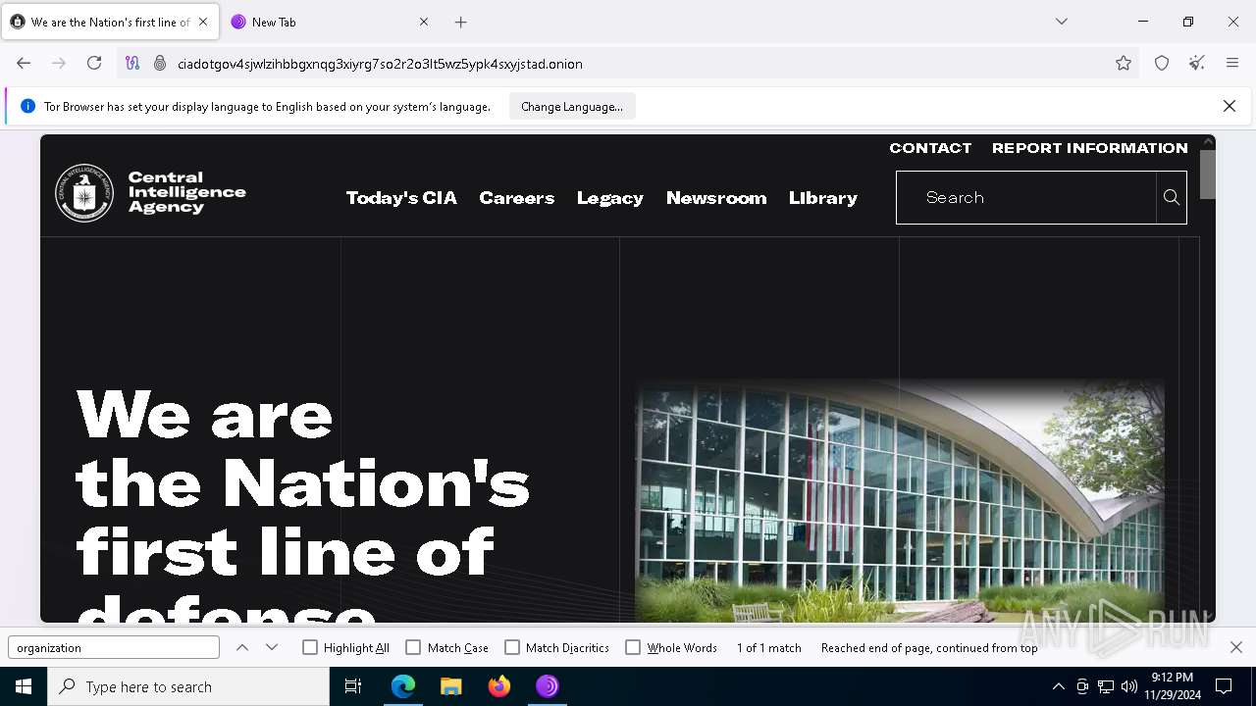Click the Windows taskbar search box
The height and width of the screenshot is (706, 1256).
188,686
